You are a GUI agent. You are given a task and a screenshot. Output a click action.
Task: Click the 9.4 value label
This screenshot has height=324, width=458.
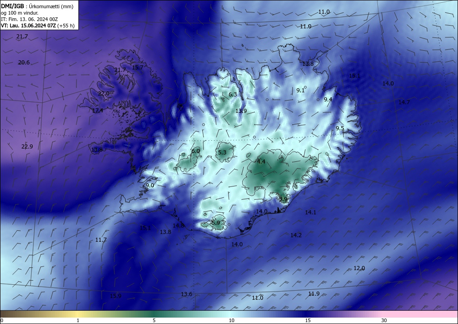328,99
